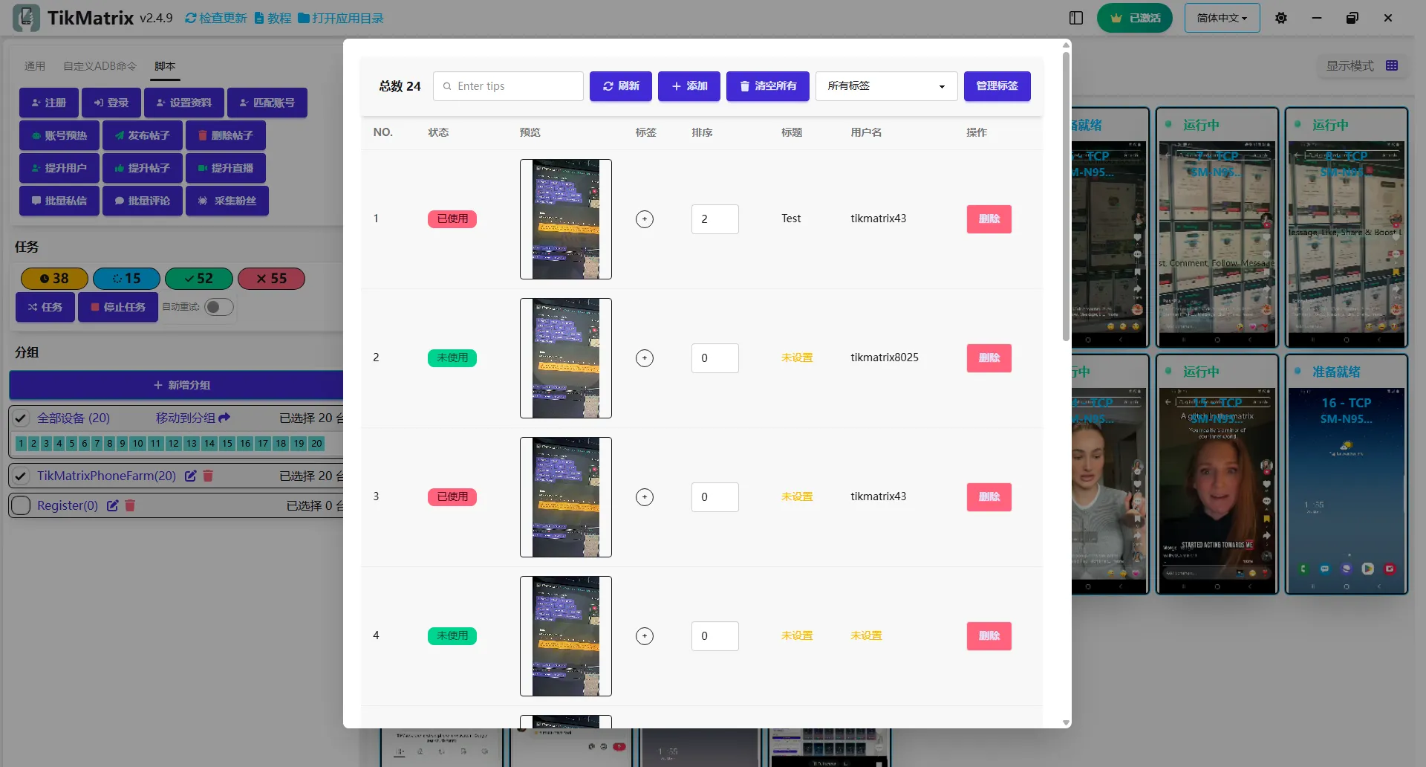1426x767 pixels.
Task: Enable the auto retry toggle switch
Action: 219,307
